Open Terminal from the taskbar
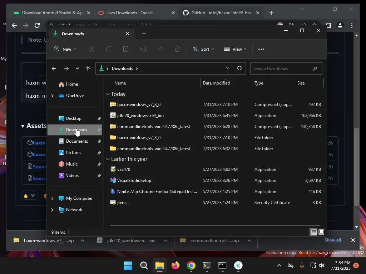 coord(207,265)
